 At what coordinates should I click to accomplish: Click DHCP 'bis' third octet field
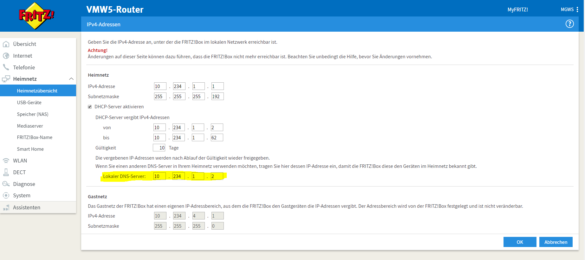pos(198,137)
